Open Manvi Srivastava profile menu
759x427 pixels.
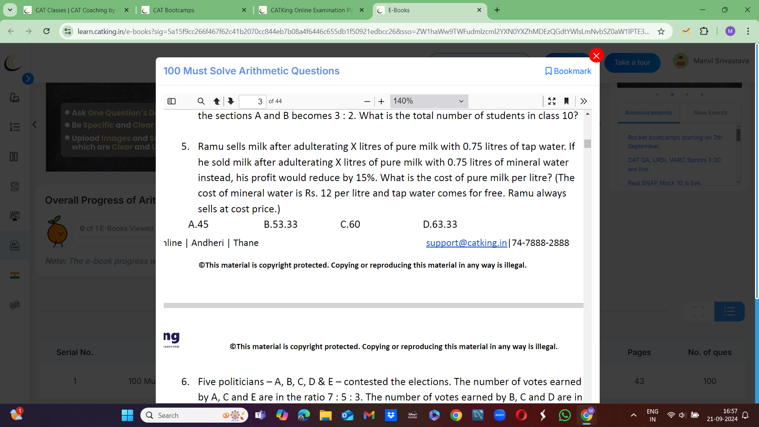(711, 61)
